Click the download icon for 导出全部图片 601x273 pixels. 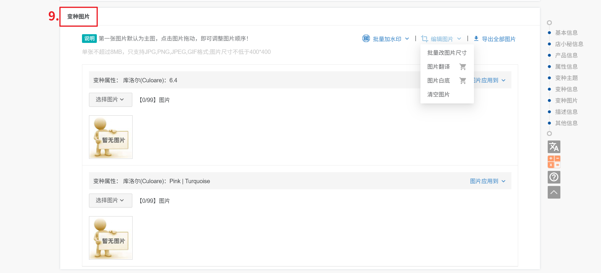[x=476, y=39]
